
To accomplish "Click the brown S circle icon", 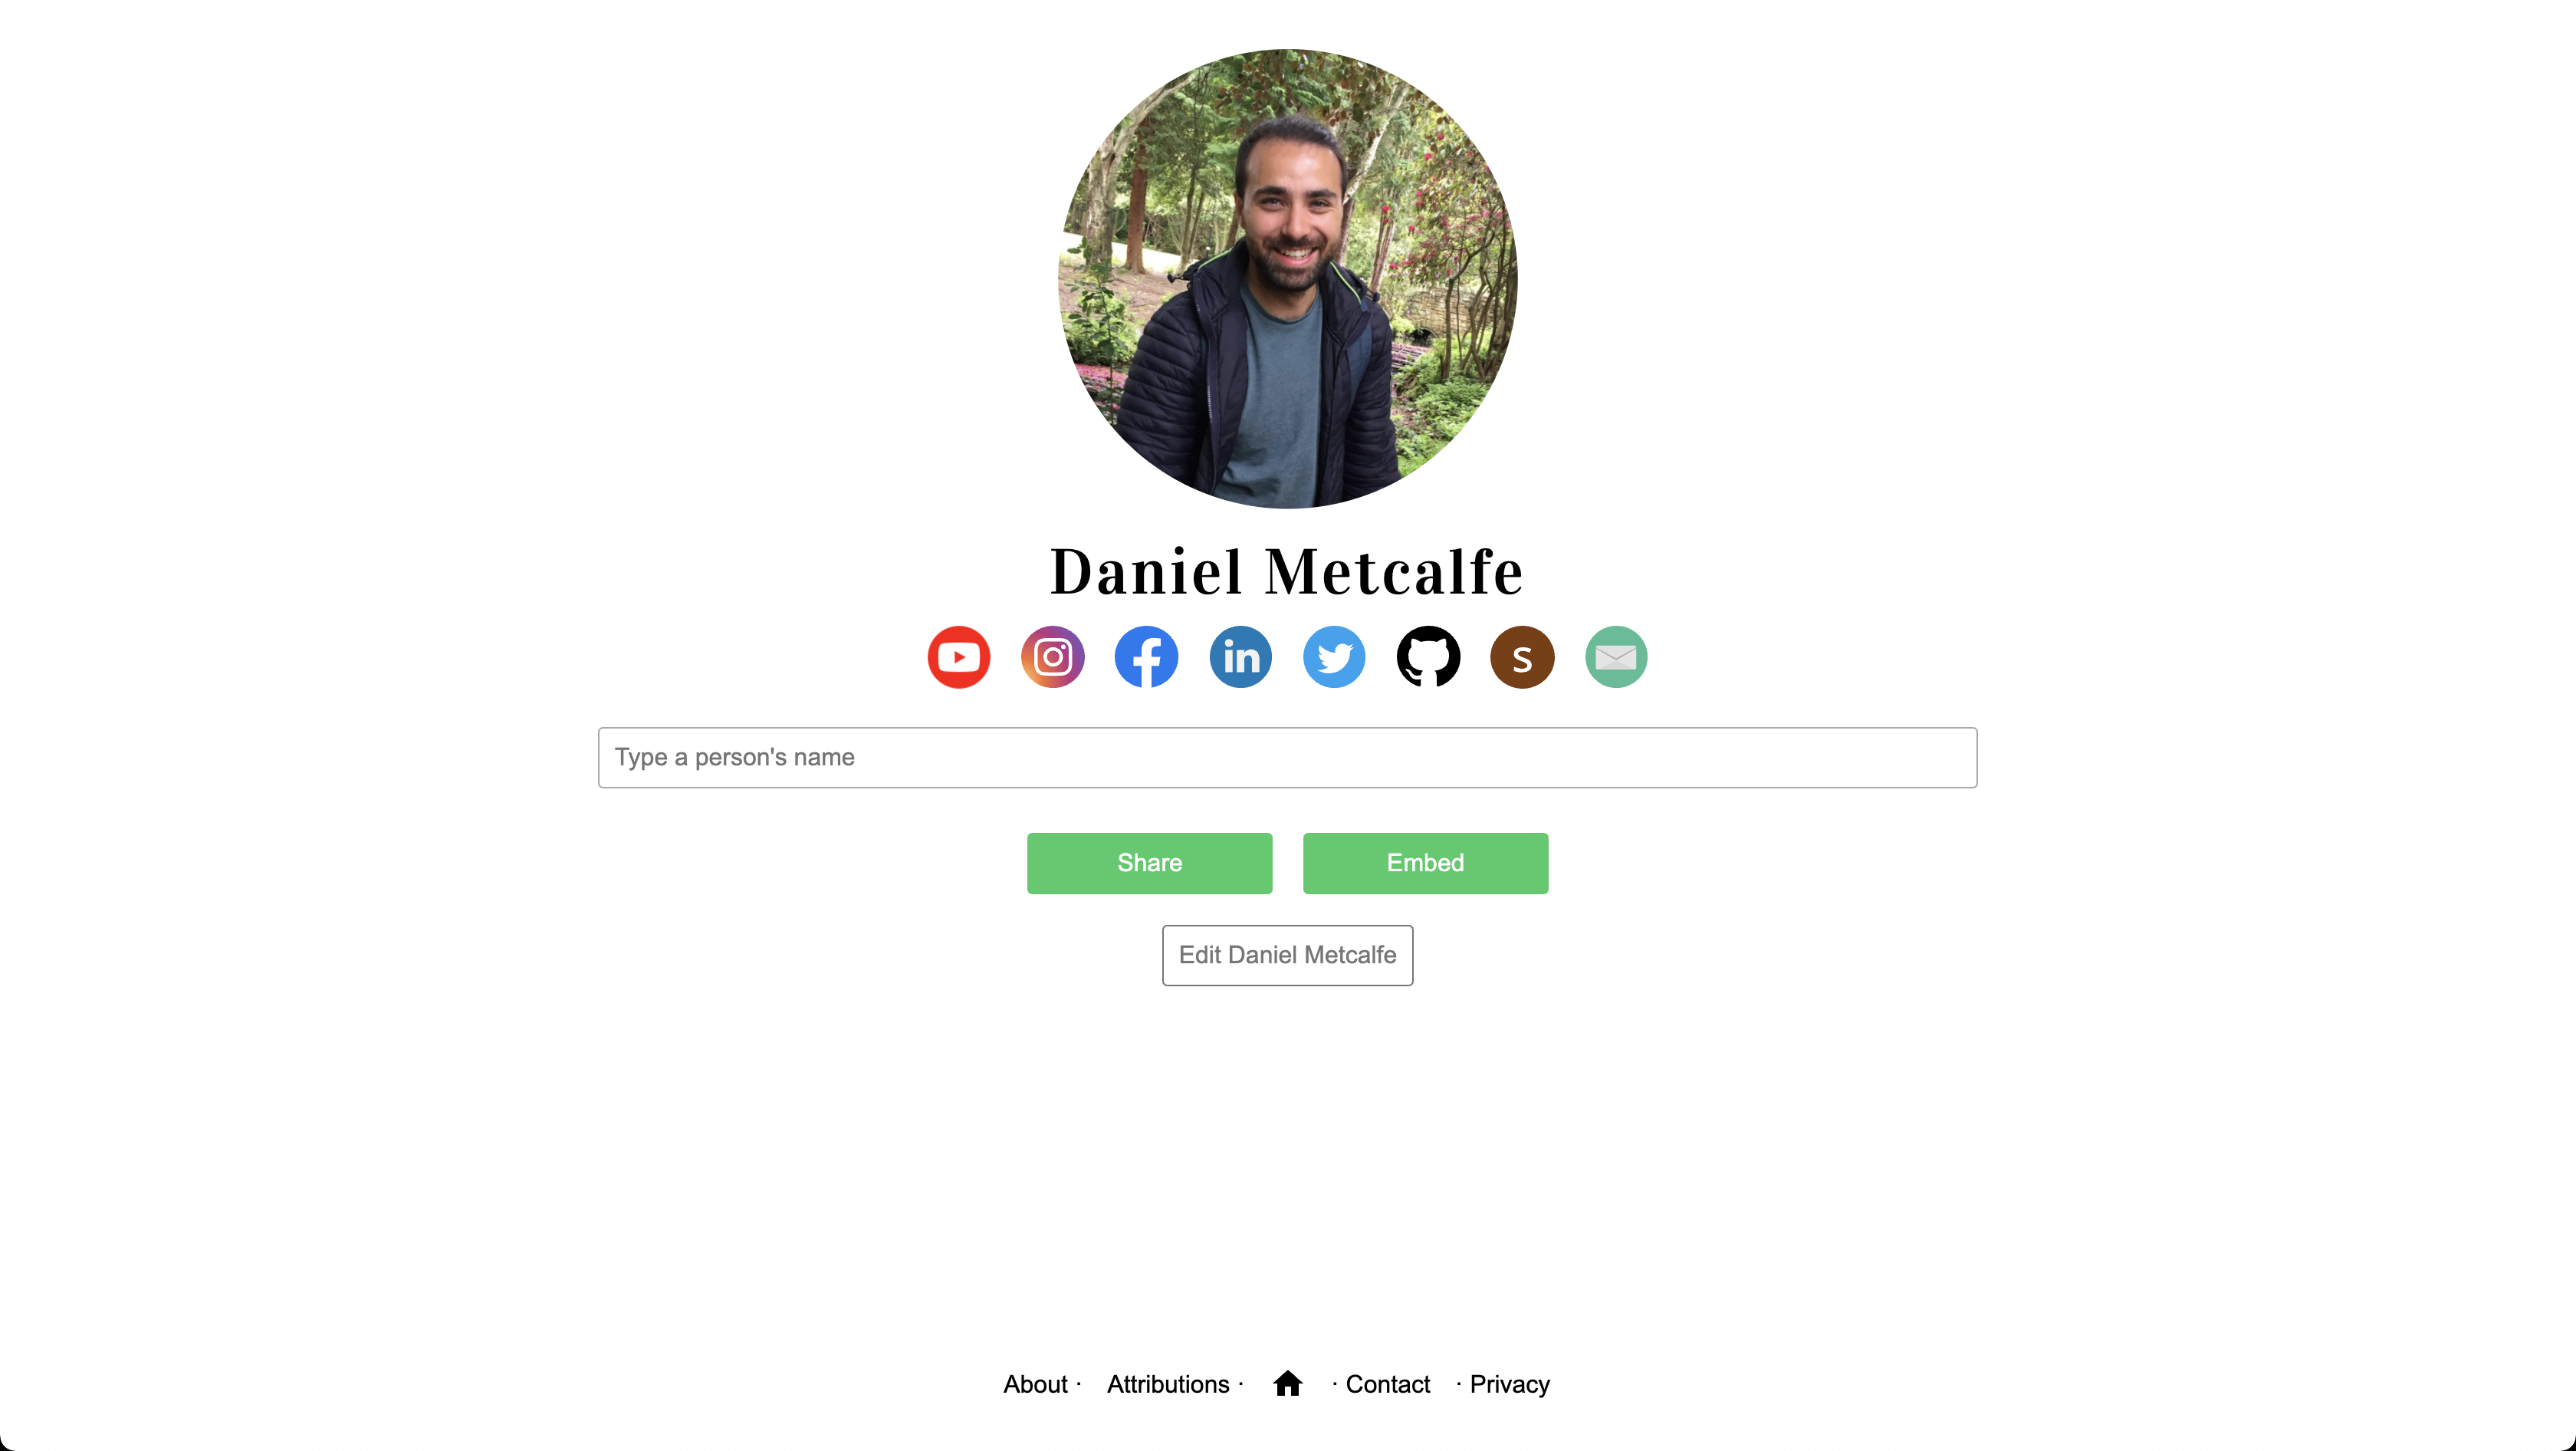I will click(1522, 657).
